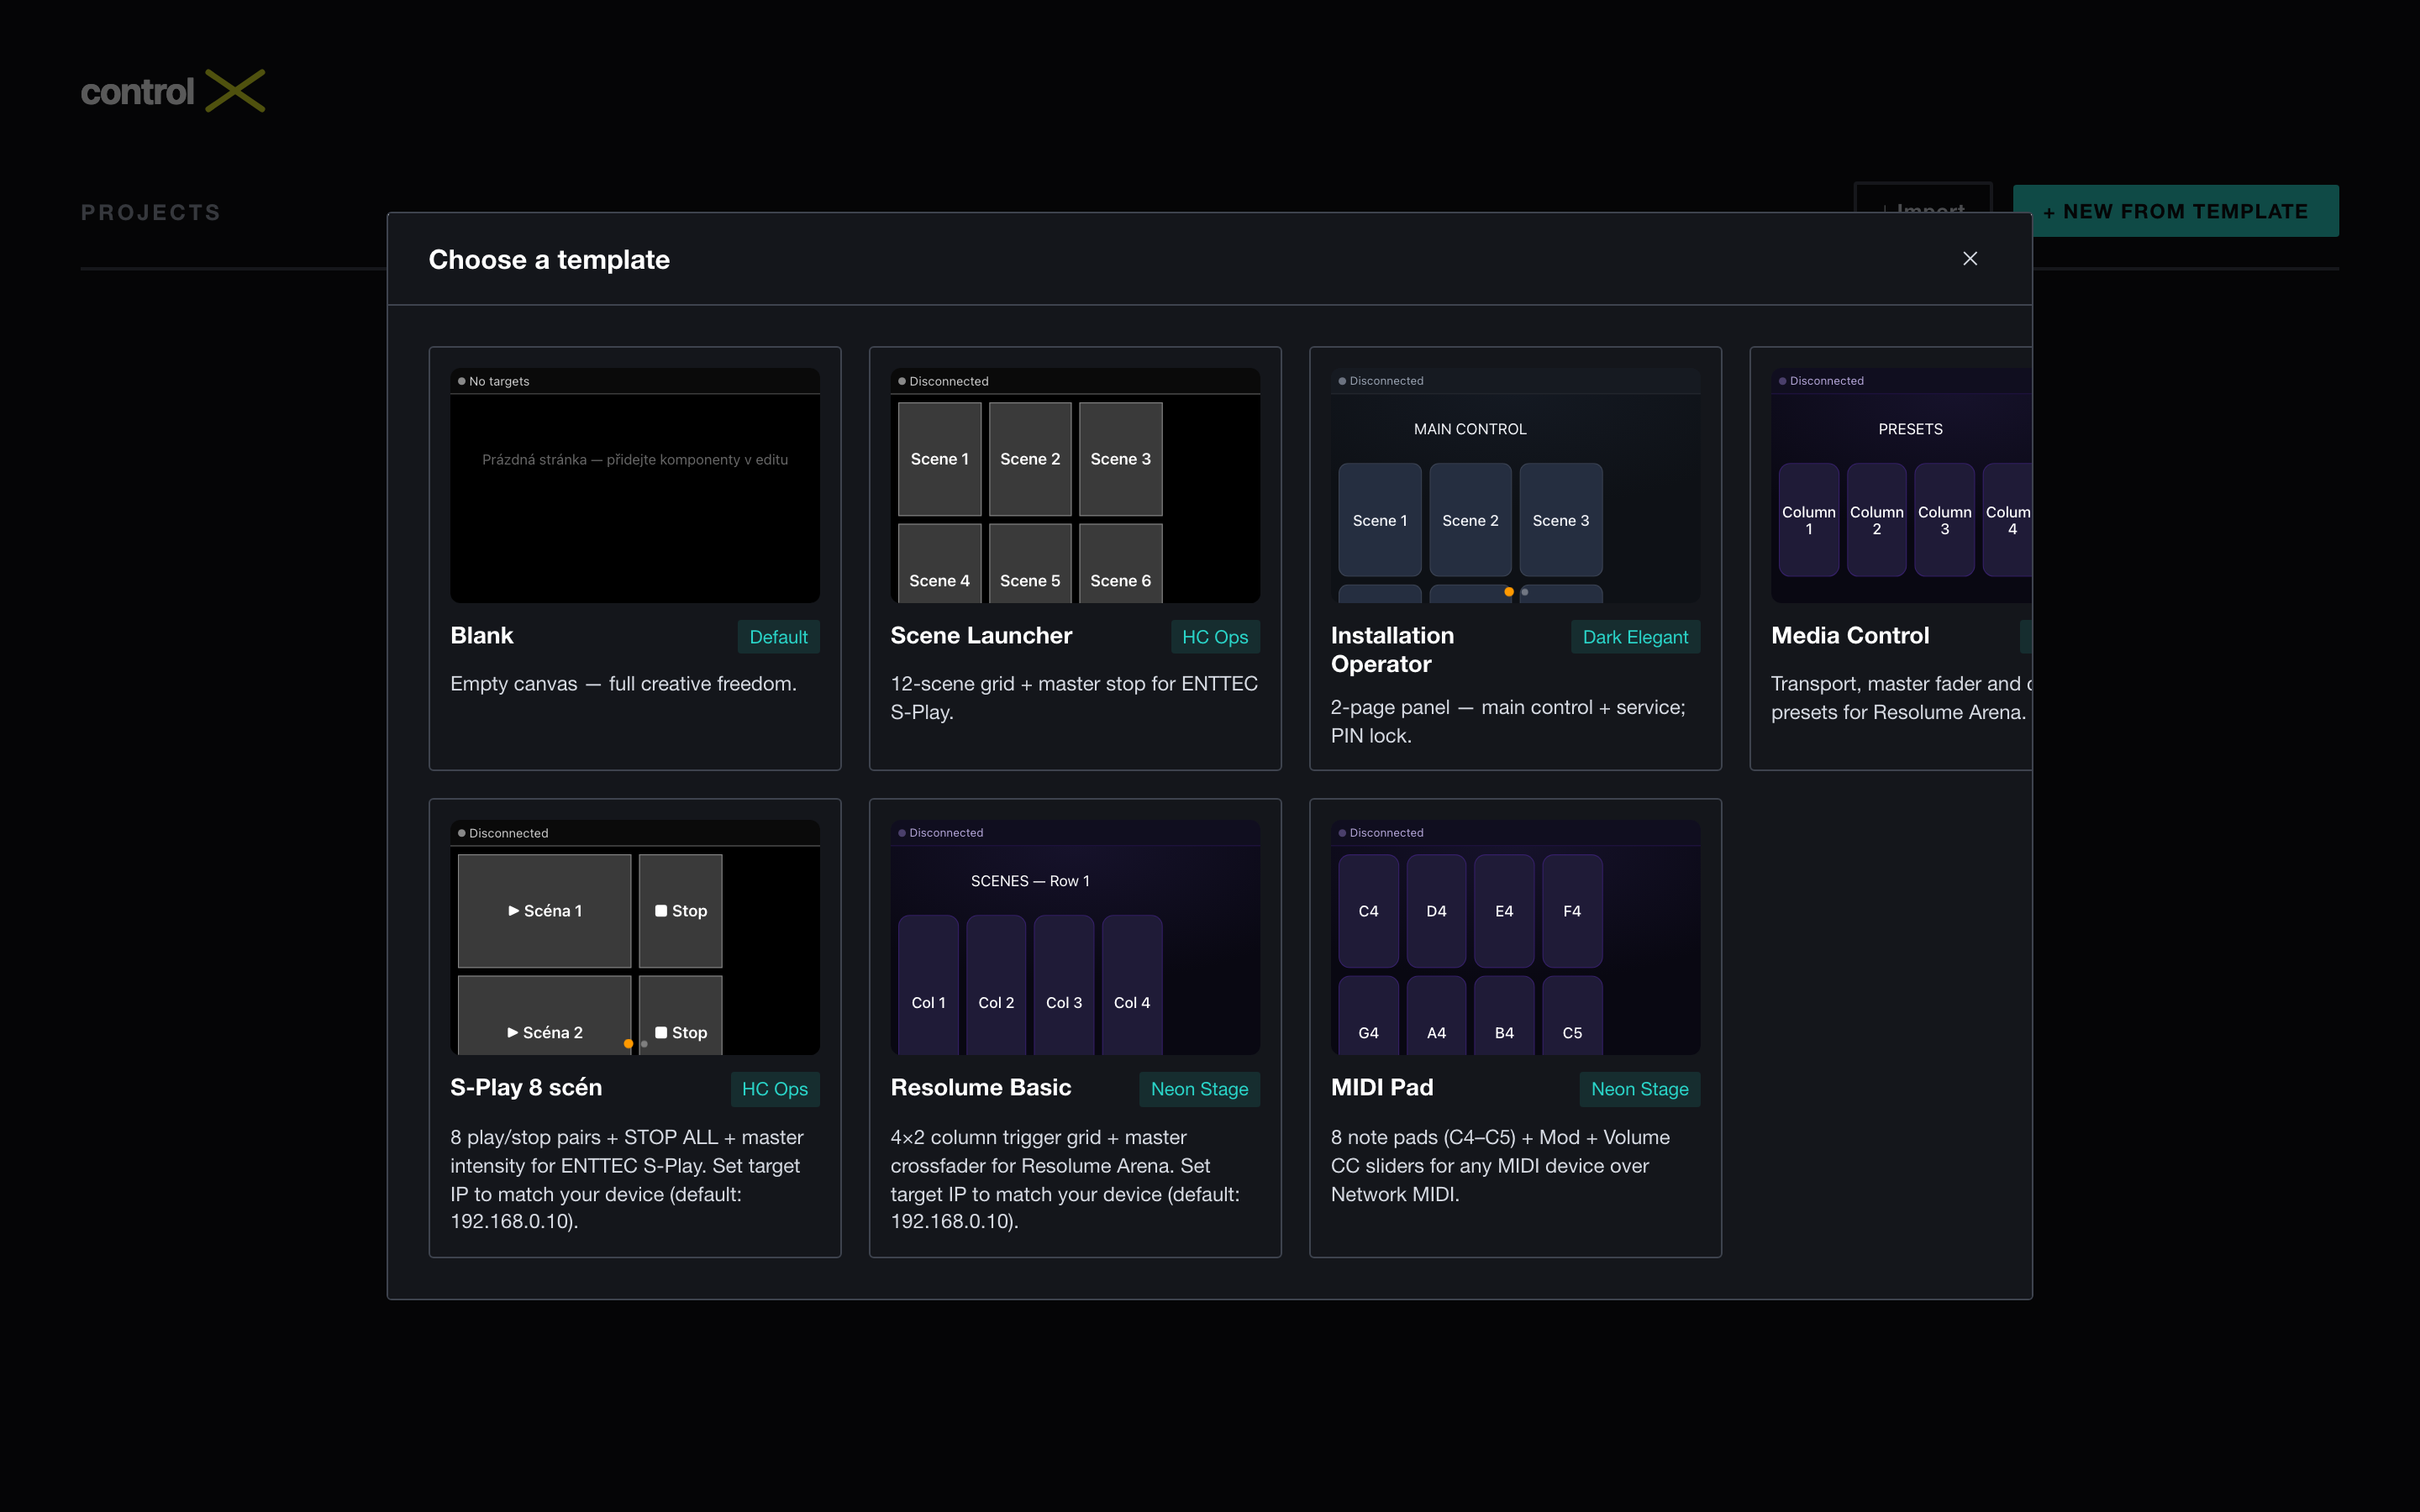Viewport: 2420px width, 1512px height.
Task: Open the Scene Launcher template preview
Action: pyautogui.click(x=1075, y=485)
